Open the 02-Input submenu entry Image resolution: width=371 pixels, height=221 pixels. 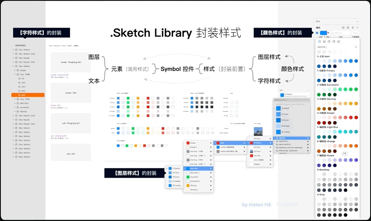click(260, 147)
